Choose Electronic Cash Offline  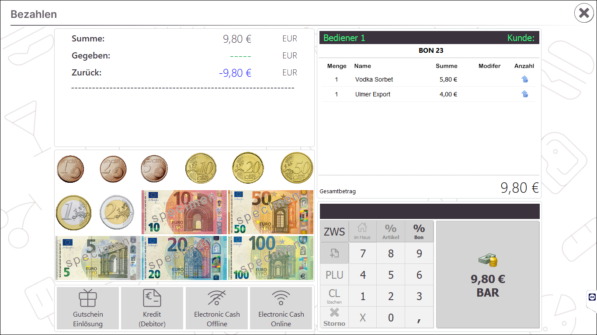click(217, 308)
